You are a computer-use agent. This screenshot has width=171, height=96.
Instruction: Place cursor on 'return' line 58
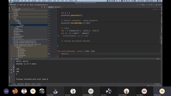pos(64,54)
